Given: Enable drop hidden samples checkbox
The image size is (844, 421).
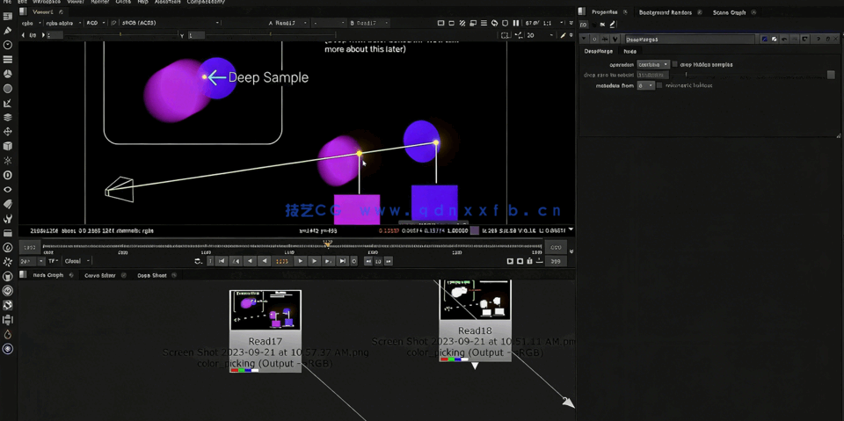Looking at the screenshot, I should point(675,64).
